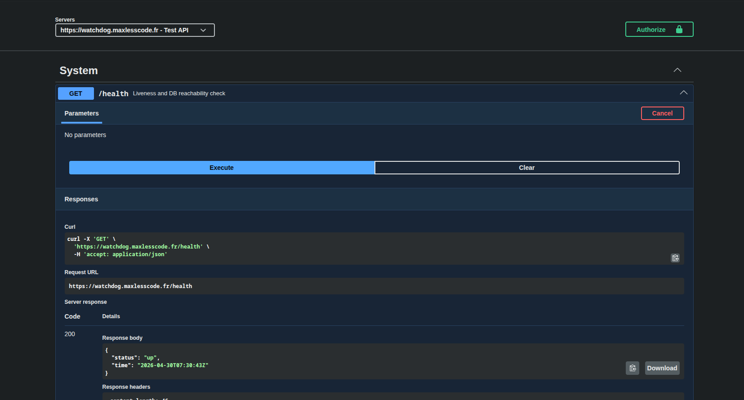Click the Request URL label
The width and height of the screenshot is (744, 400).
point(81,272)
